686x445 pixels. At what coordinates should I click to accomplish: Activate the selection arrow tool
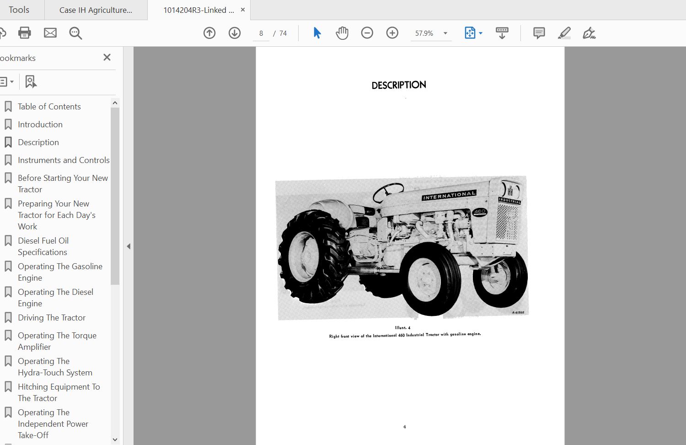pyautogui.click(x=317, y=33)
